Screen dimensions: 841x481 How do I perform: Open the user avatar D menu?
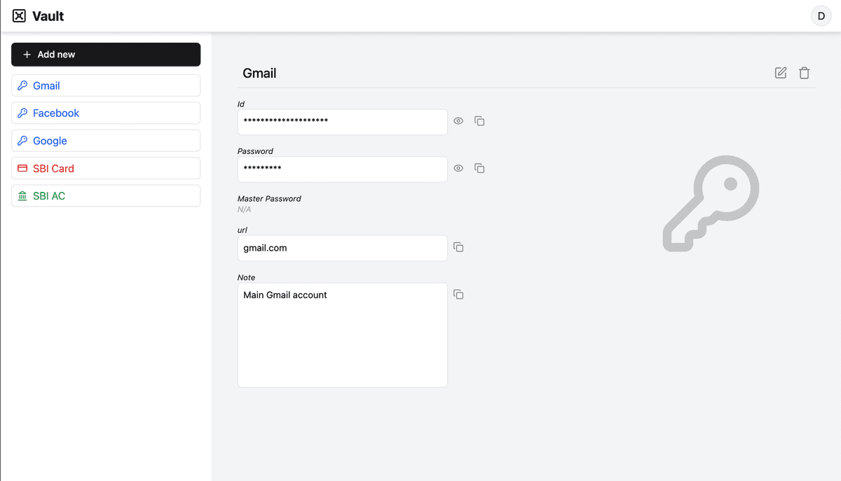pyautogui.click(x=821, y=16)
